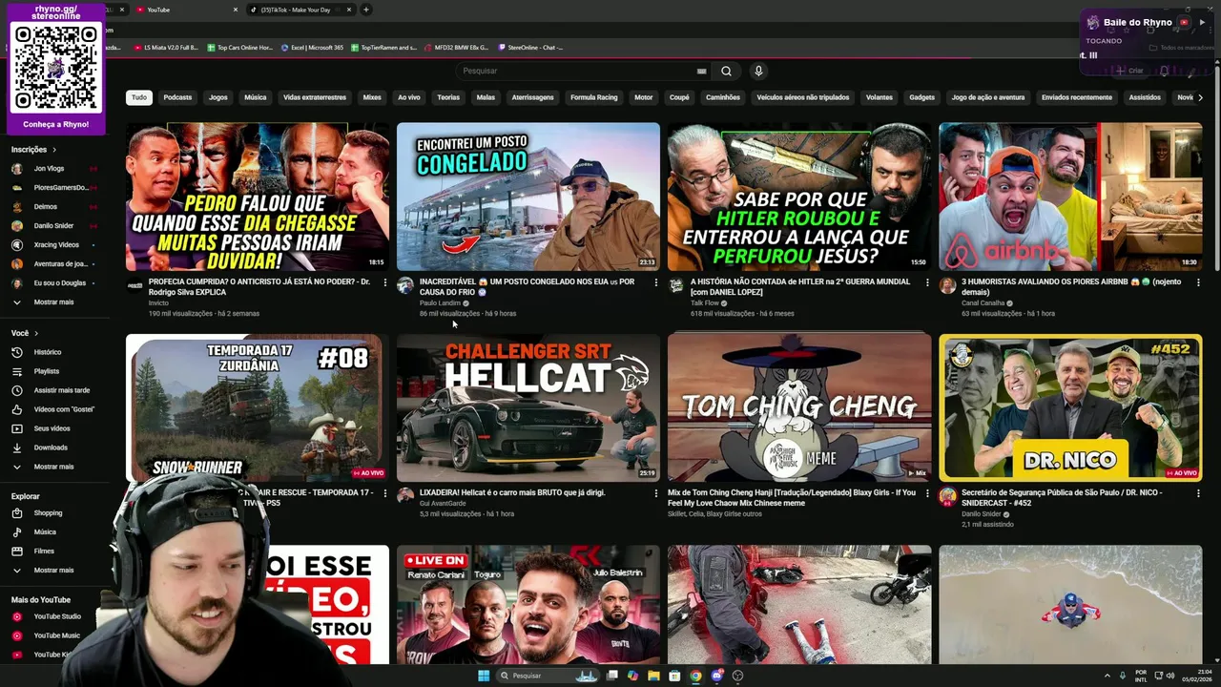This screenshot has width=1221, height=687.
Task: Select the Assistidos filter chip
Action: [1145, 97]
